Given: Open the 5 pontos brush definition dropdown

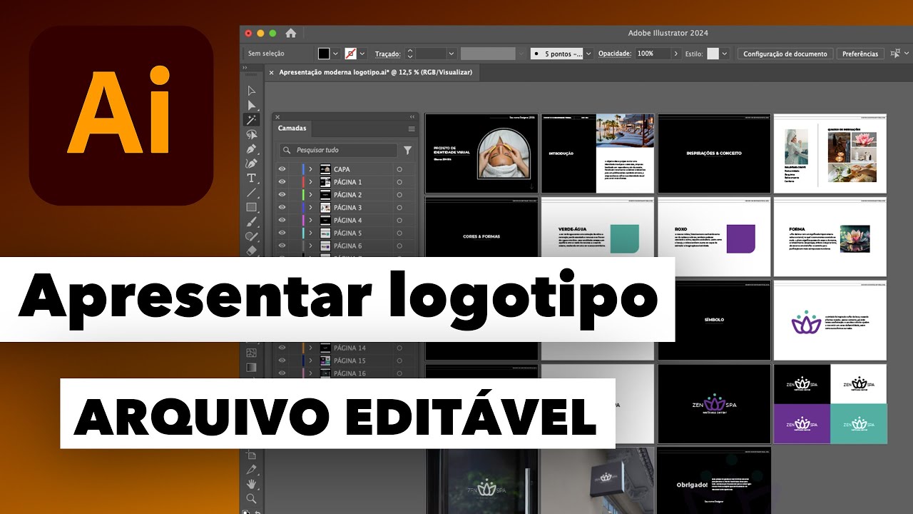Looking at the screenshot, I should coord(588,54).
